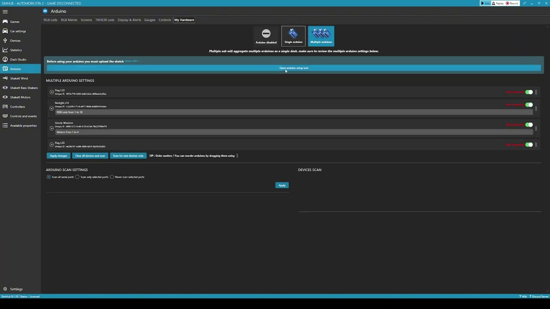Viewport: 550px width, 309px height.
Task: Select Never scan selected ports option
Action: pos(127,177)
